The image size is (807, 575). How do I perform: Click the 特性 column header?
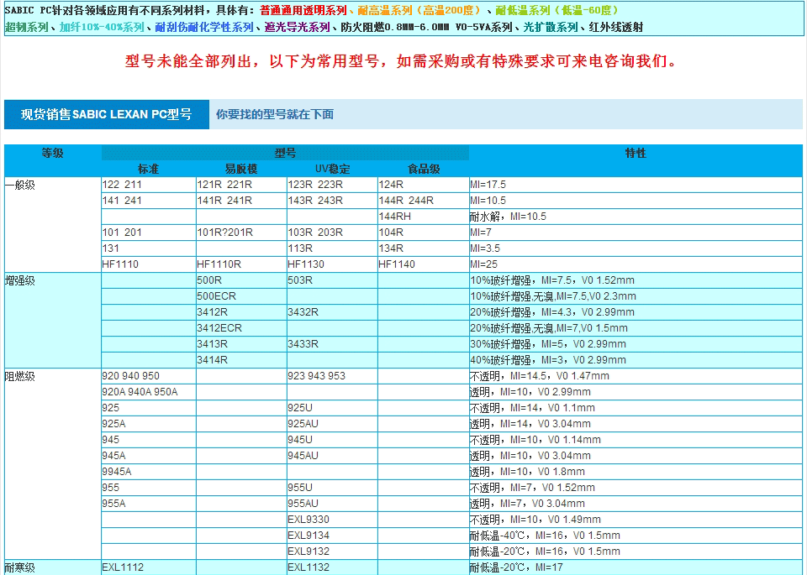636,154
